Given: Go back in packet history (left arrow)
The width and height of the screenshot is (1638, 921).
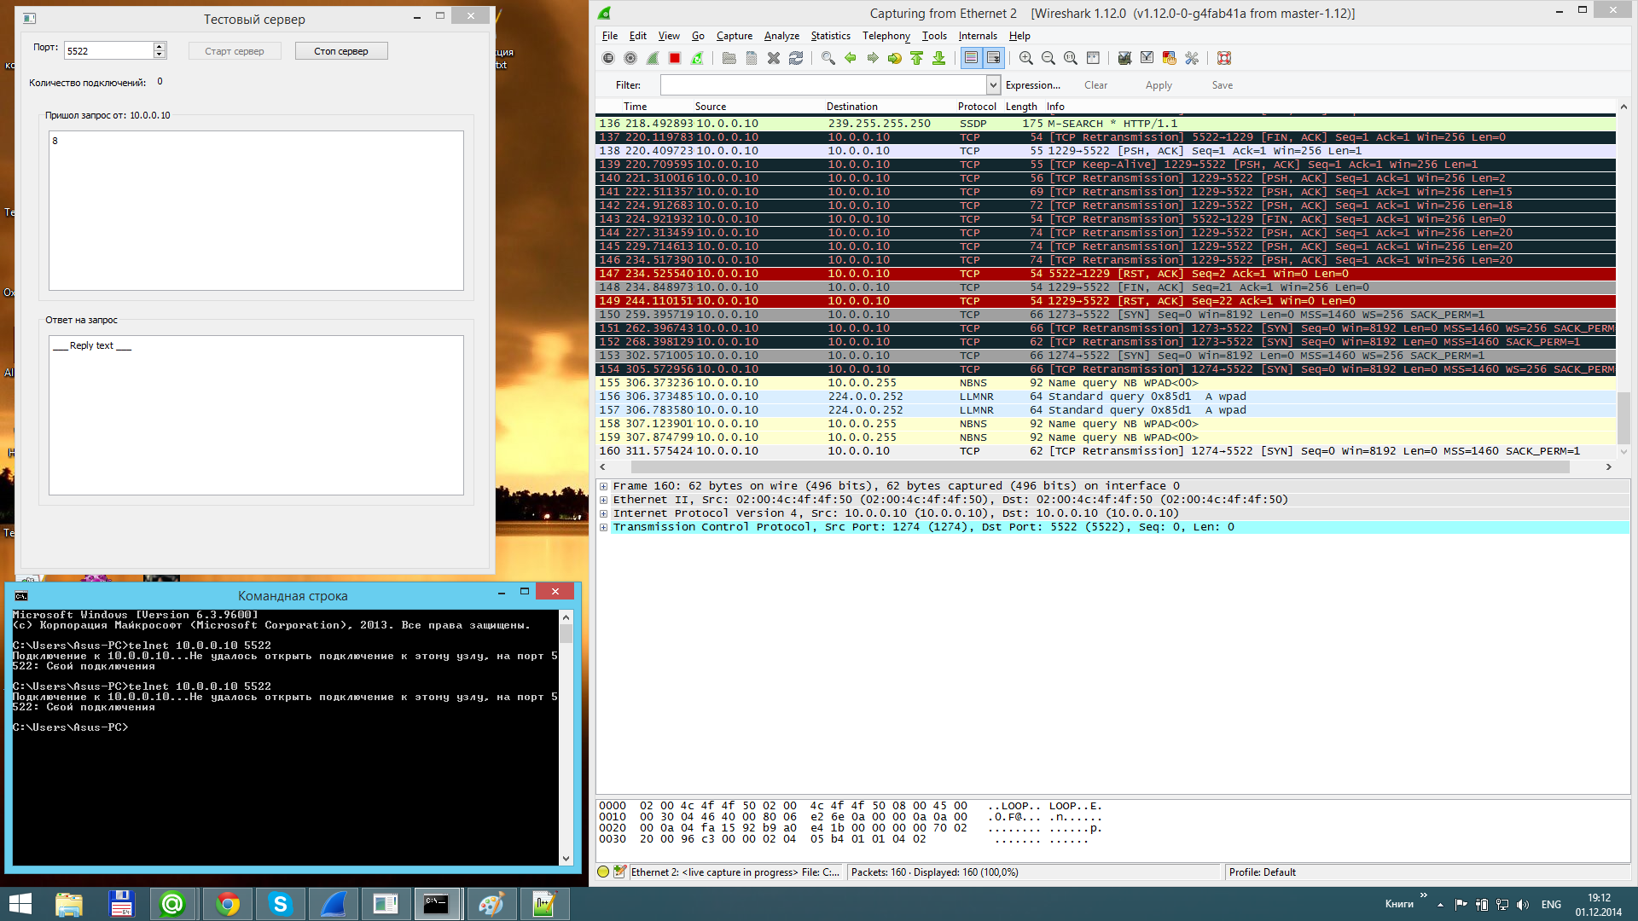Looking at the screenshot, I should pyautogui.click(x=851, y=58).
